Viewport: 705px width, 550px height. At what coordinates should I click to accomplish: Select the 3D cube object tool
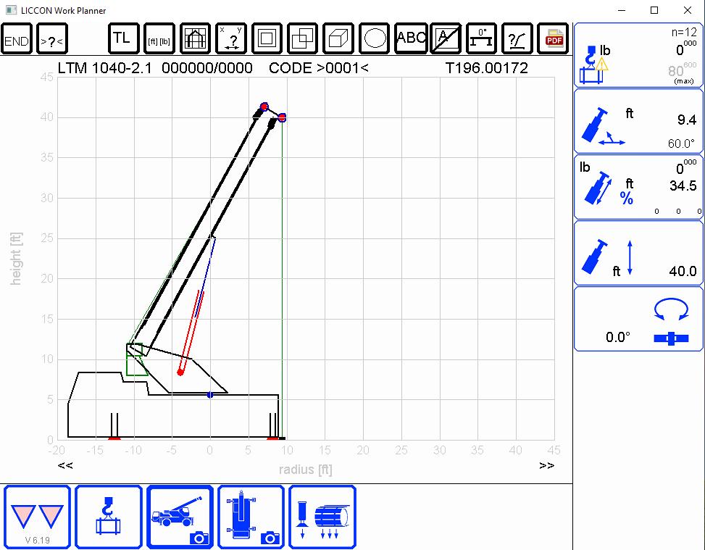click(338, 39)
